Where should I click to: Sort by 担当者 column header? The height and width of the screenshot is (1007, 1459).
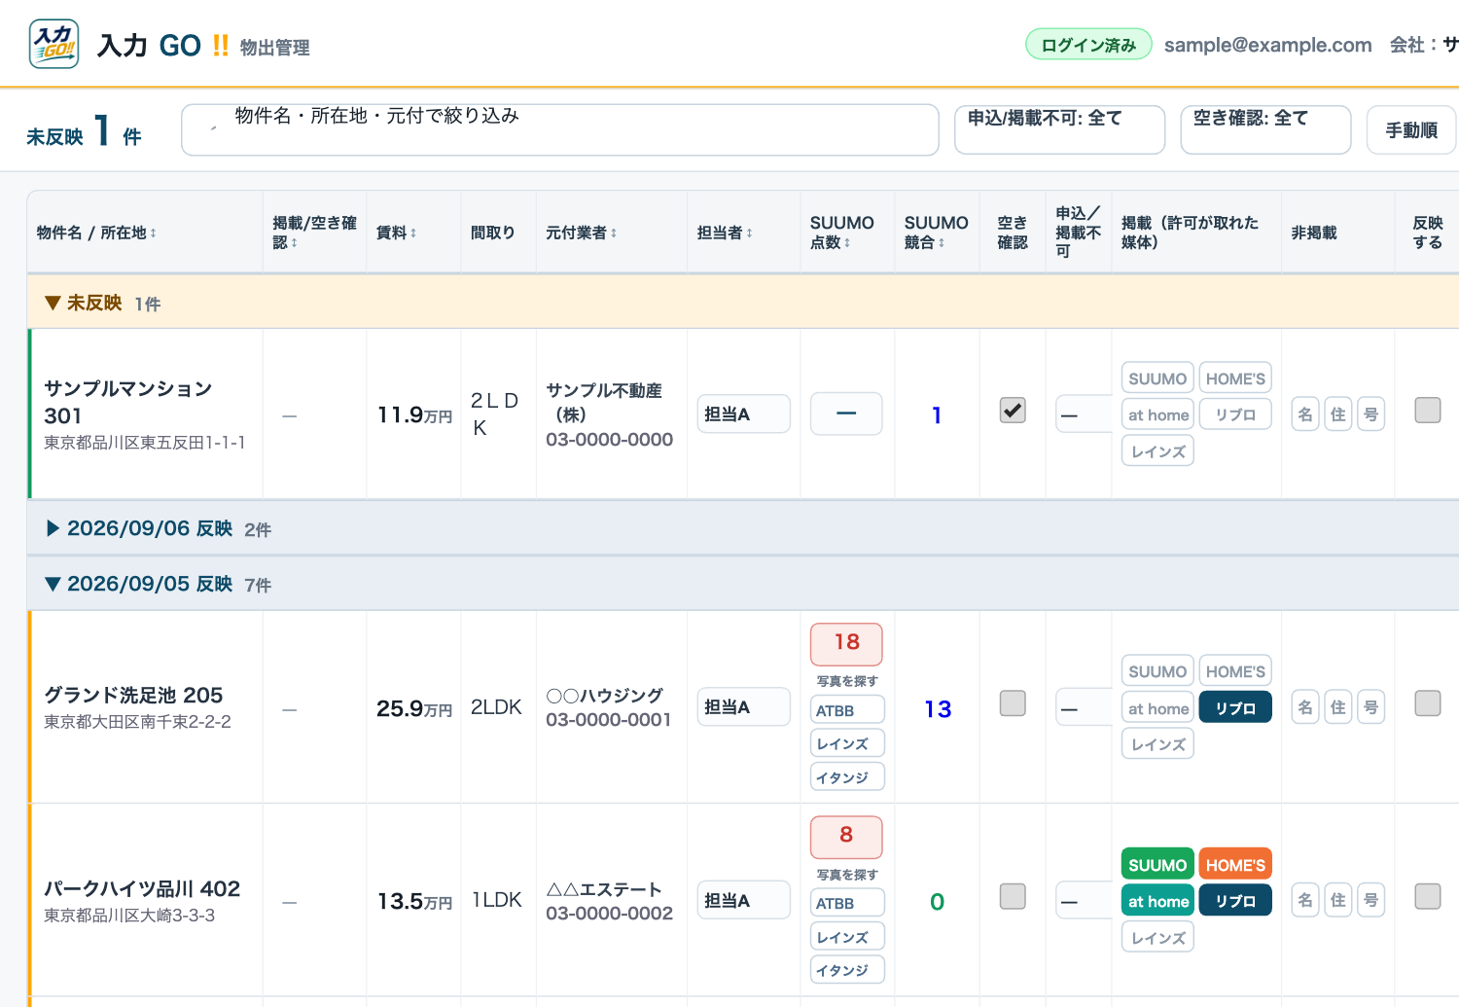click(x=725, y=233)
